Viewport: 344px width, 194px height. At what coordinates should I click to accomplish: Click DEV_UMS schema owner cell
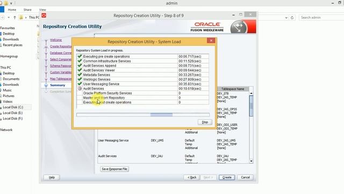(x=157, y=140)
